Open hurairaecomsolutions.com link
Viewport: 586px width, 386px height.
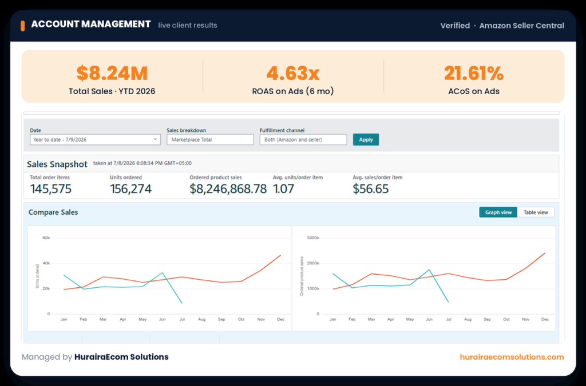(512, 357)
